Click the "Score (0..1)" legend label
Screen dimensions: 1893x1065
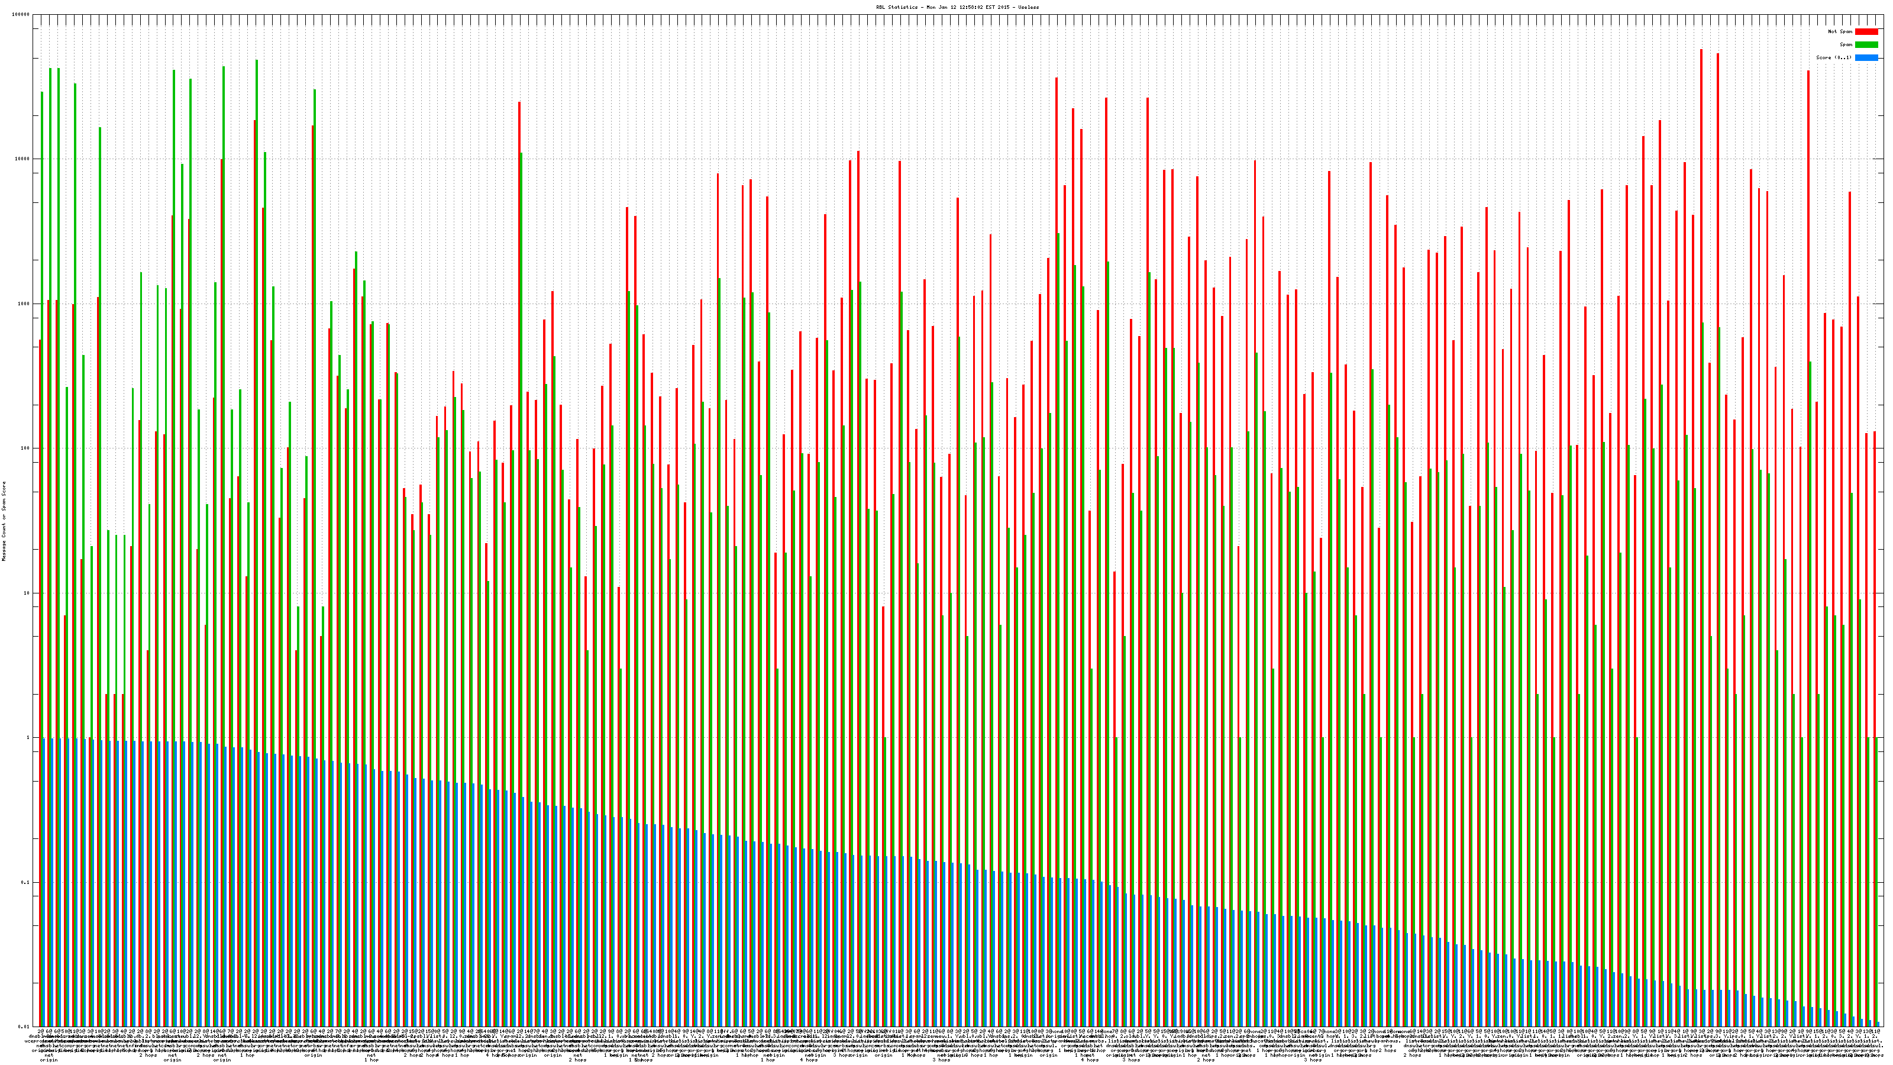pyautogui.click(x=1833, y=57)
